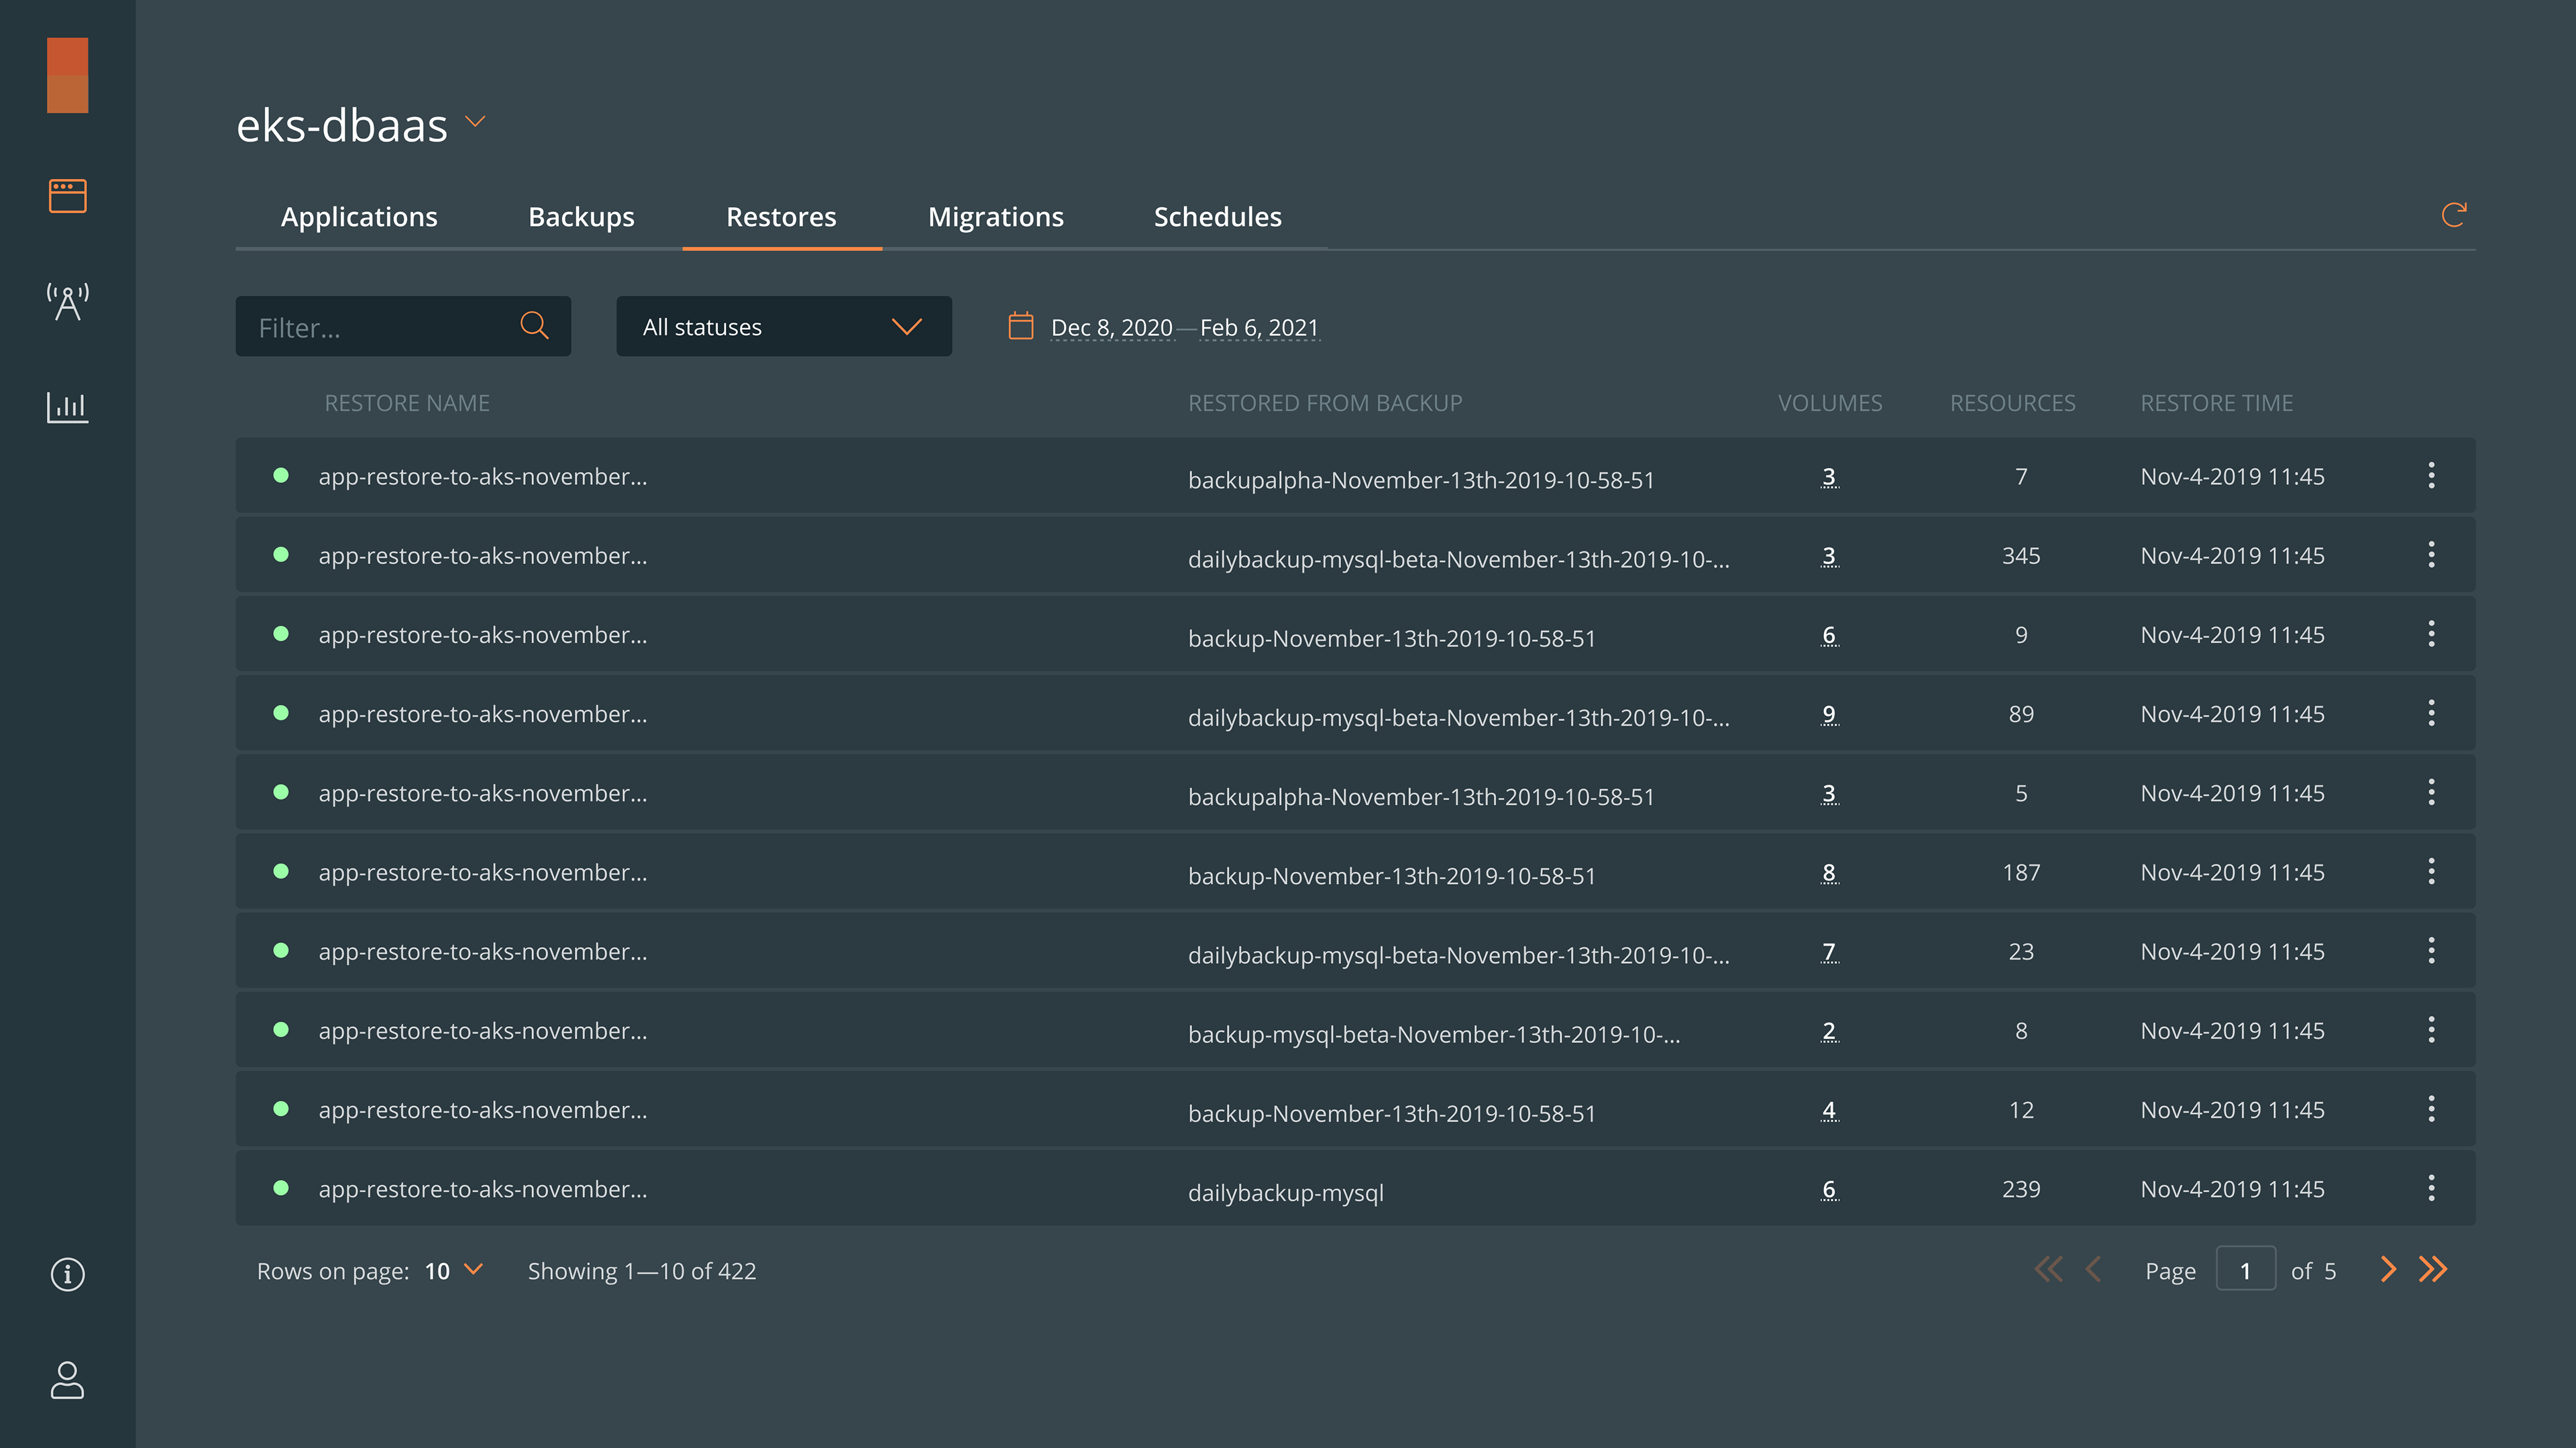
Task: Open the user profile icon
Action: click(68, 1380)
